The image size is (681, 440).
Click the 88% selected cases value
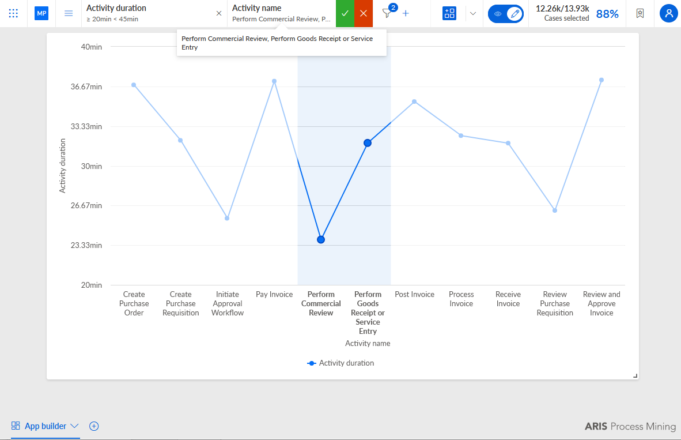click(607, 14)
